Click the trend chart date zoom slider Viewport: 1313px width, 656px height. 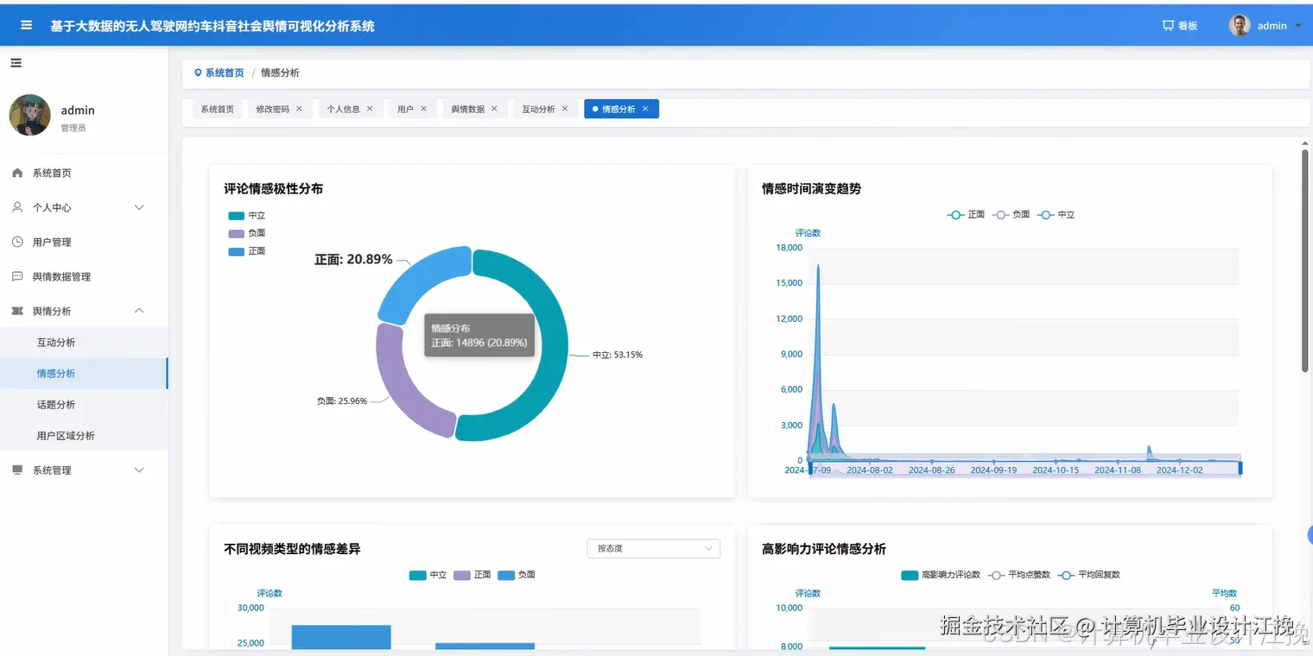tap(1025, 468)
